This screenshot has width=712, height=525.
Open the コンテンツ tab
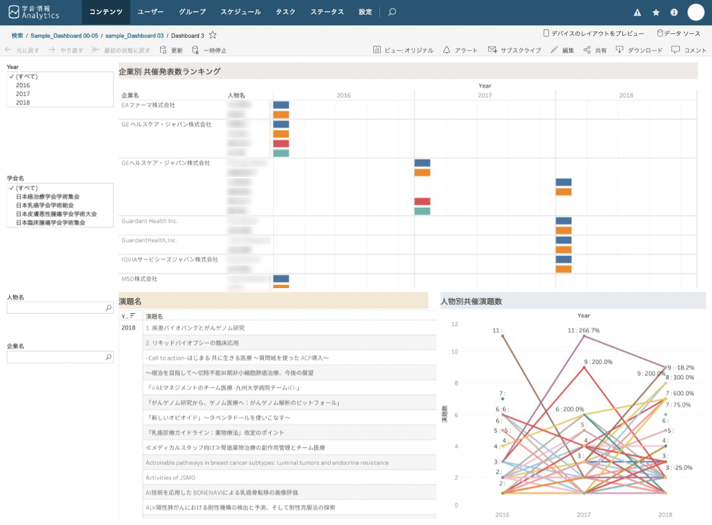pos(106,12)
